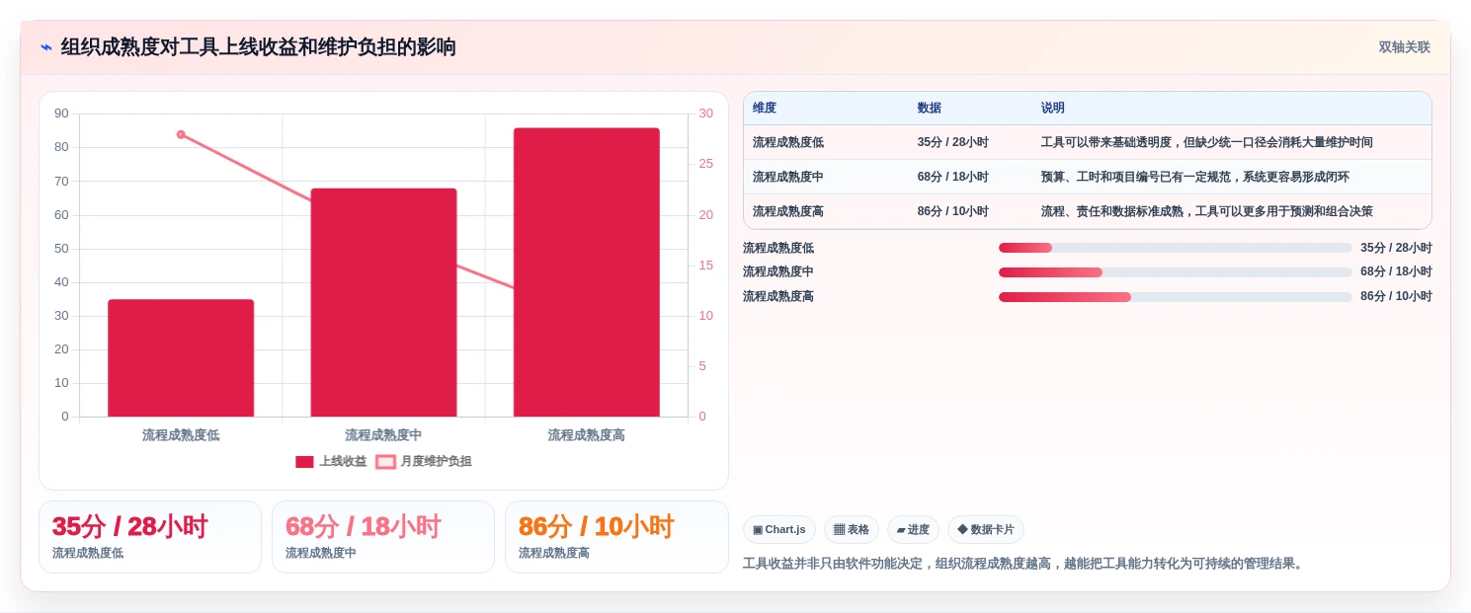Click description starting 工具可以带来基础透明度

[1206, 142]
